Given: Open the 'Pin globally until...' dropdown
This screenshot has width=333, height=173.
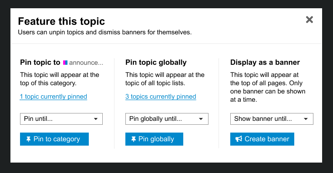Looking at the screenshot, I should 167,119.
